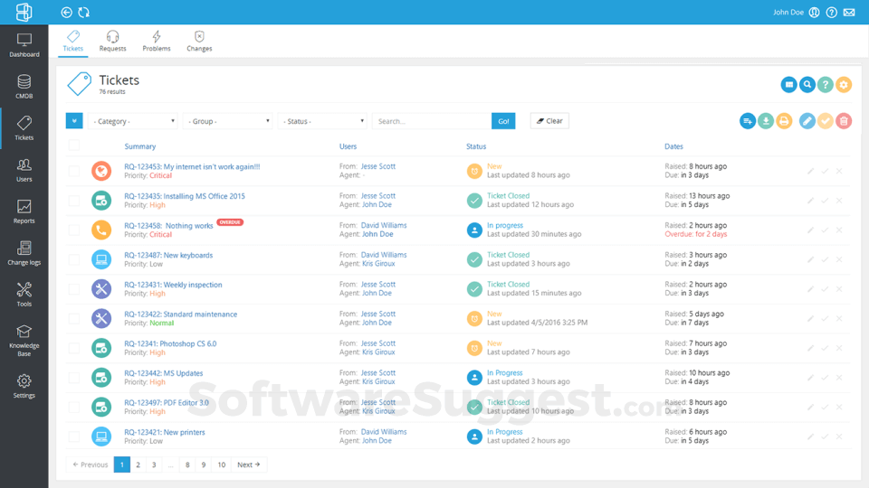Sort by Dates column header
Screen dimensions: 869x488
coord(673,146)
